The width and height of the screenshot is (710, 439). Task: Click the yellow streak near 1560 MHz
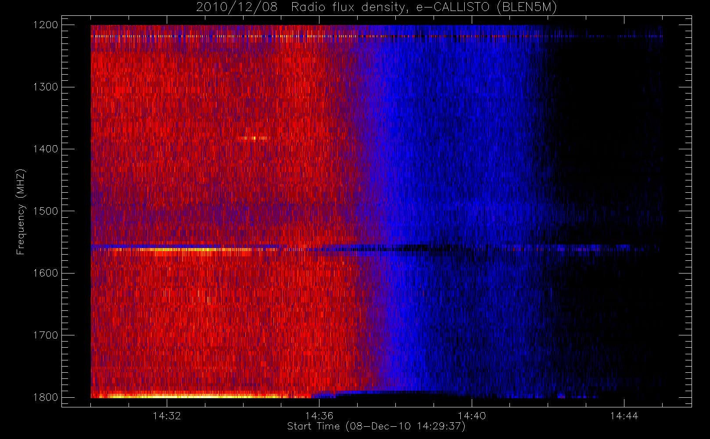pos(184,251)
